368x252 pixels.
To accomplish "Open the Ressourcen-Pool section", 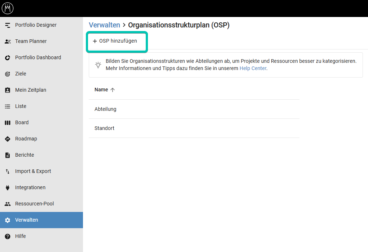I will click(x=41, y=204).
